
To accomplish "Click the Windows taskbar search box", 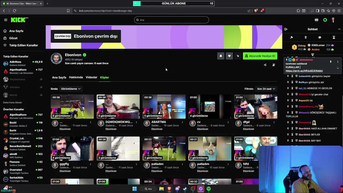I will pos(148,189).
